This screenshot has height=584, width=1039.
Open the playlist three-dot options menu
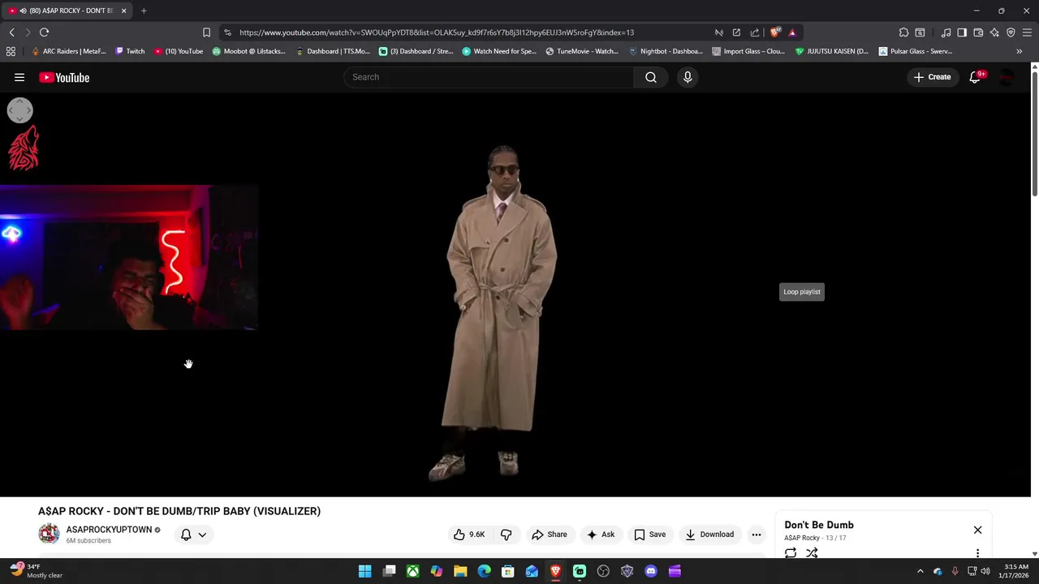977,553
